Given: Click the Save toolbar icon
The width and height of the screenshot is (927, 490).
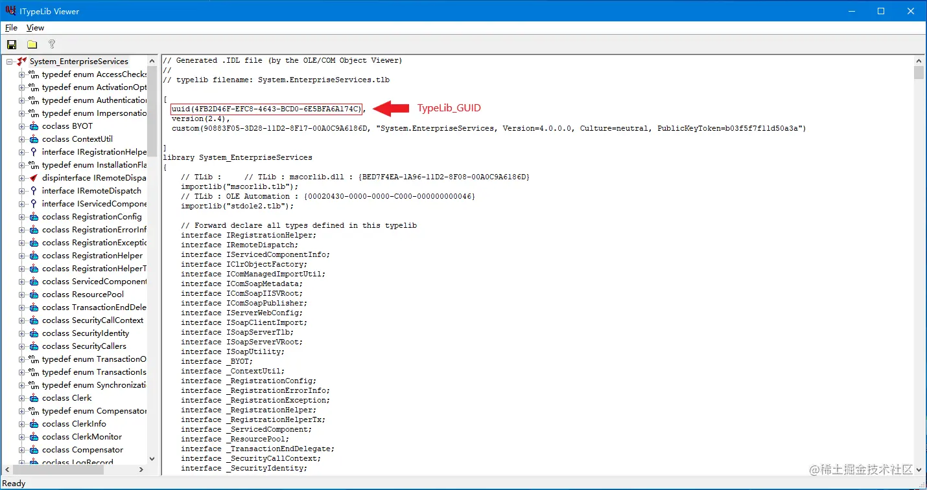Looking at the screenshot, I should click(12, 44).
